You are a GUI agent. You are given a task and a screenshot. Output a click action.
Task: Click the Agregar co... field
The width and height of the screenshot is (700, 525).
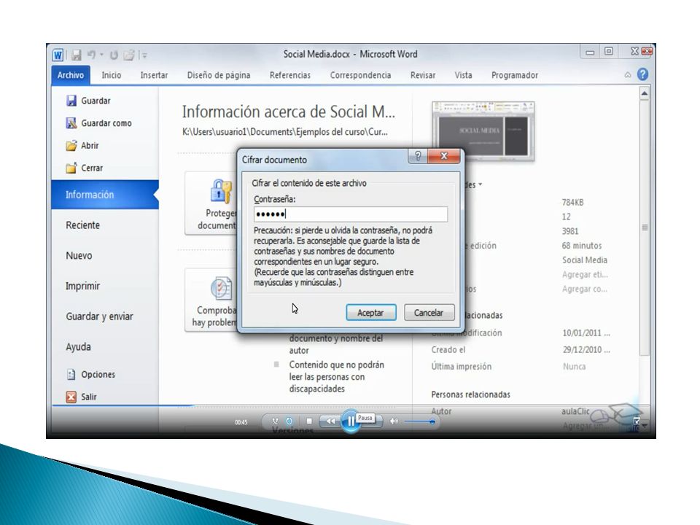click(x=584, y=289)
